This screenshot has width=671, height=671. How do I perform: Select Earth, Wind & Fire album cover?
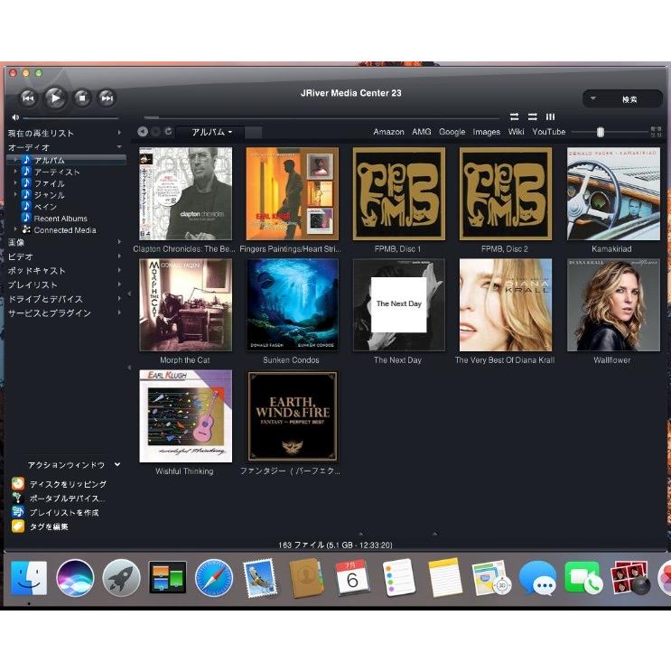click(293, 416)
